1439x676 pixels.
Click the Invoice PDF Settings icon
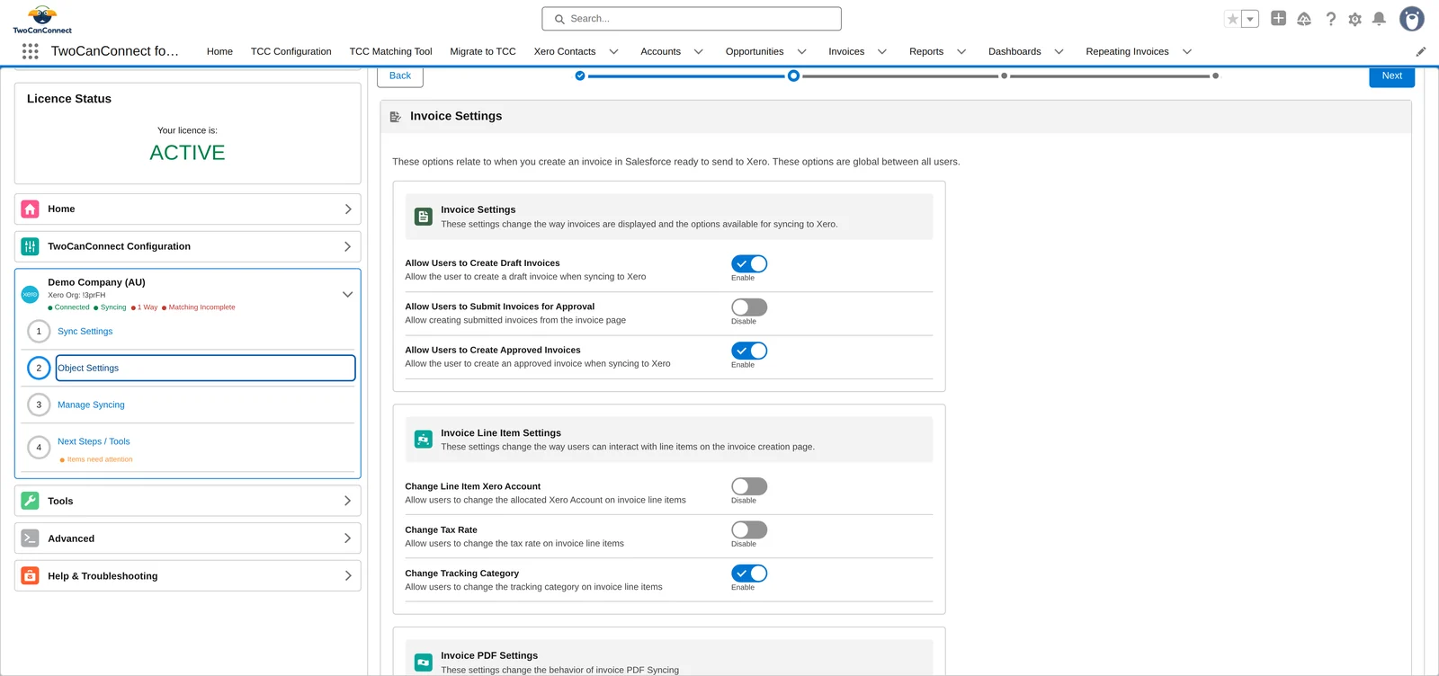pos(423,663)
